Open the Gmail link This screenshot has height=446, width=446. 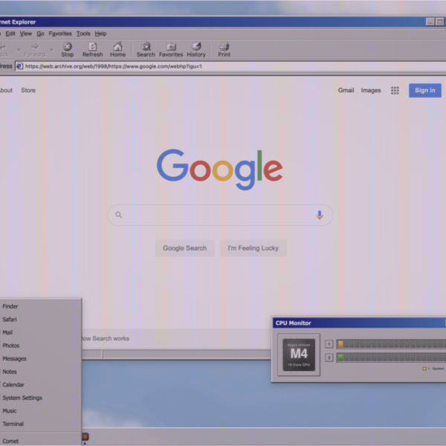tap(346, 91)
